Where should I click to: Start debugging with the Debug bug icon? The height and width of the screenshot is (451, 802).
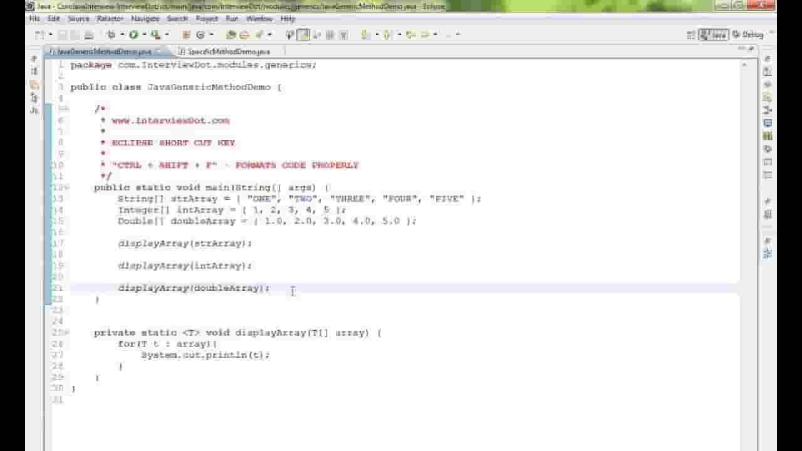(112, 35)
